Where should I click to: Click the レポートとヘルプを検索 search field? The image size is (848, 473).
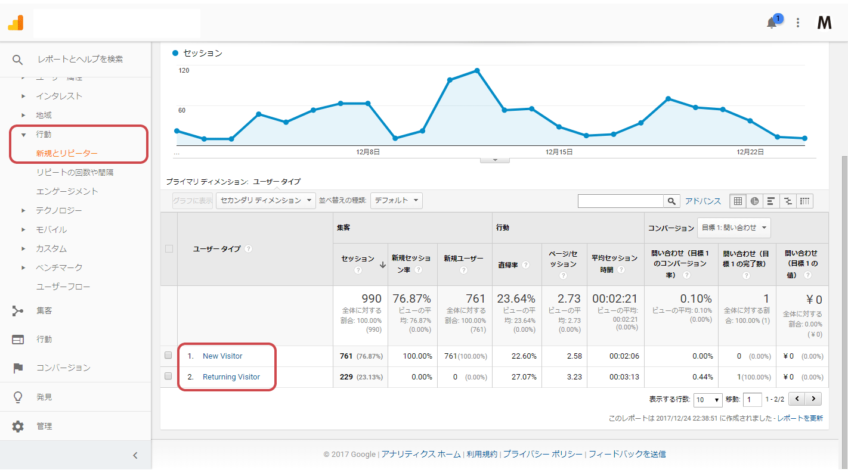80,60
